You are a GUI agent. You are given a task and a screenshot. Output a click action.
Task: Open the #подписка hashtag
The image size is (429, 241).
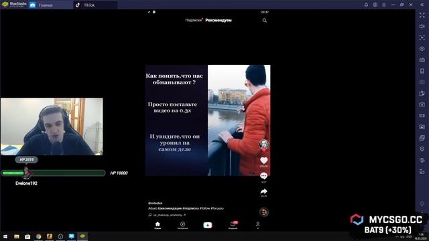190,208
